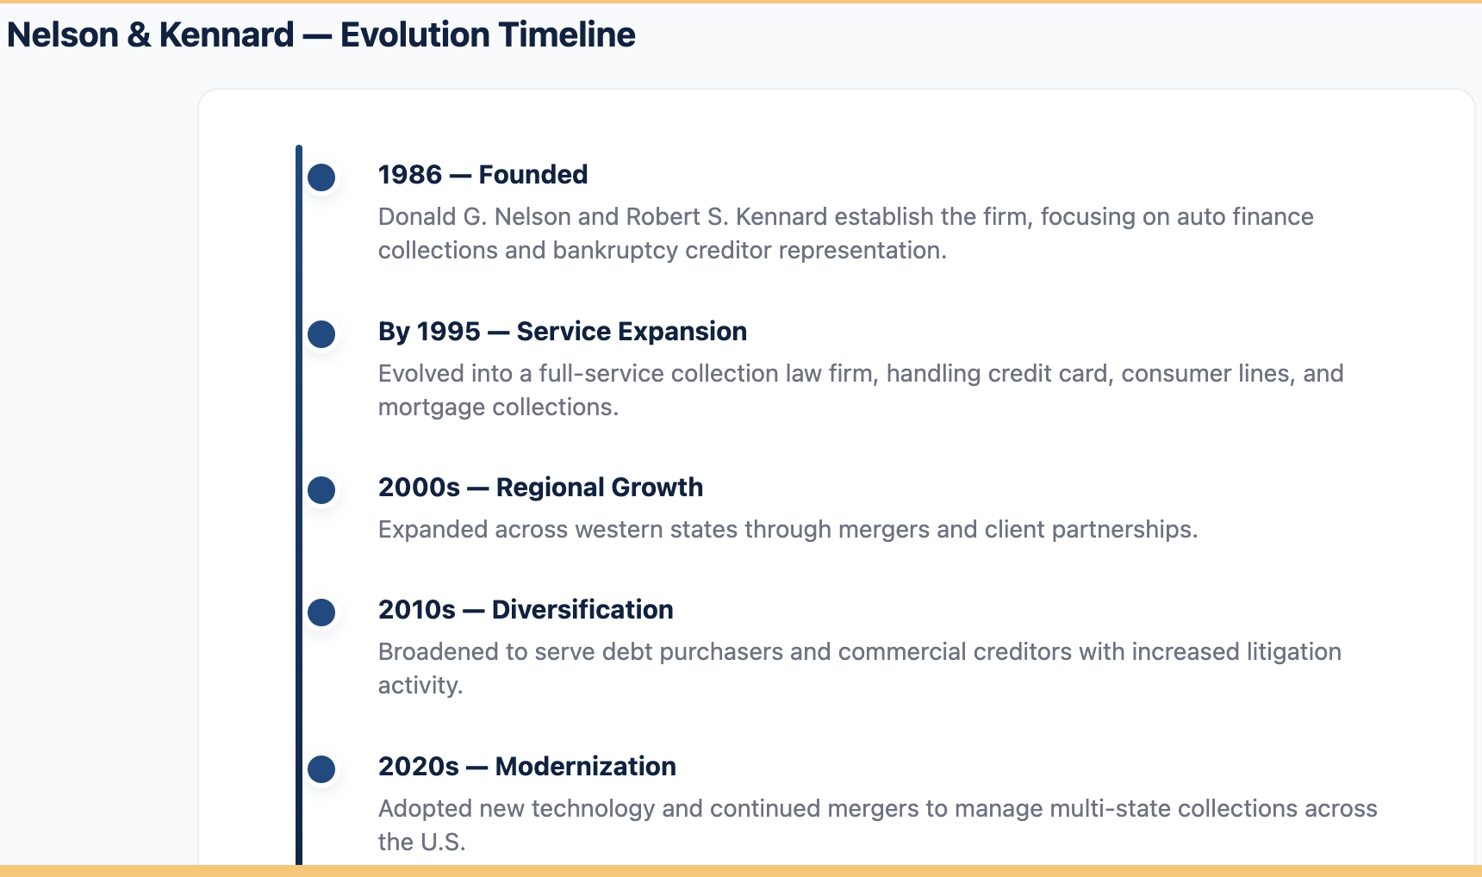
Task: Click the 1986 Founded timeline dot
Action: point(321,177)
